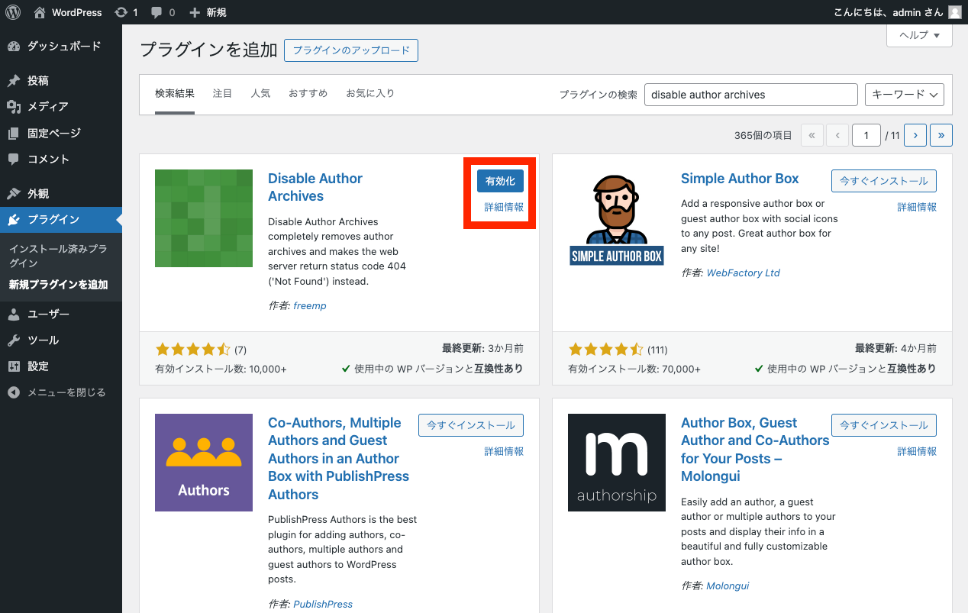Switch to the 検索結果 tab

tap(175, 94)
